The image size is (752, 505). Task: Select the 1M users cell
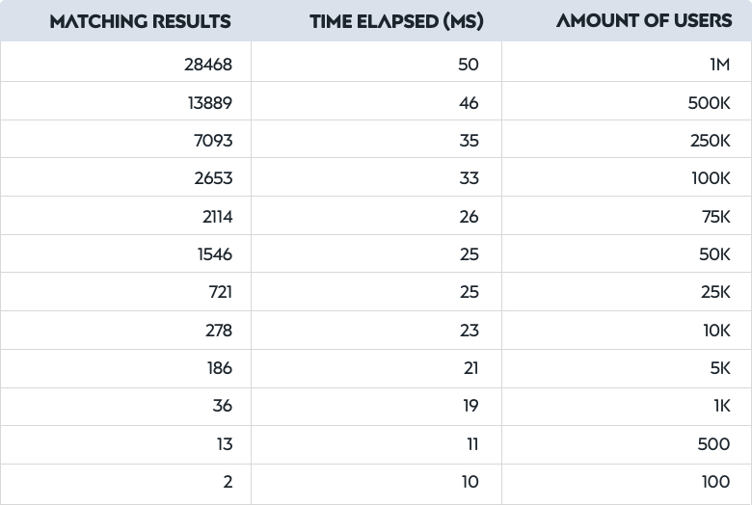click(x=627, y=62)
